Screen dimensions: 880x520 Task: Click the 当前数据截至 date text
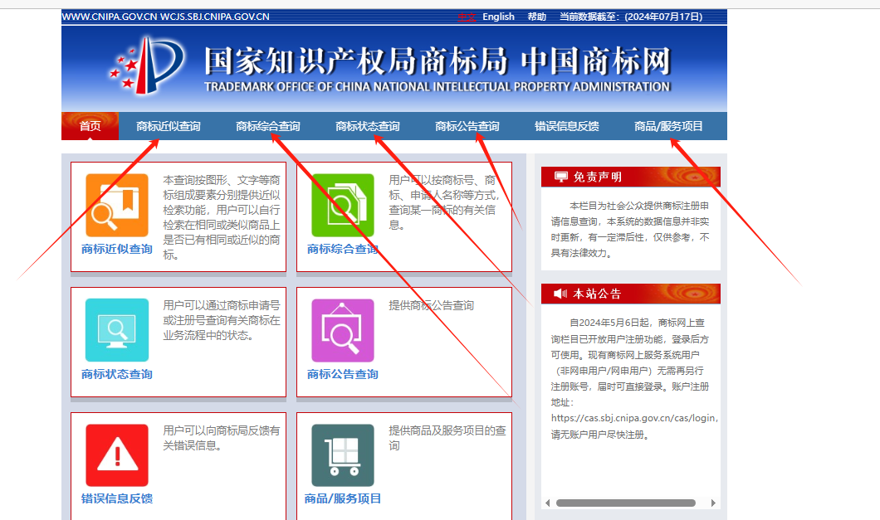tap(631, 17)
